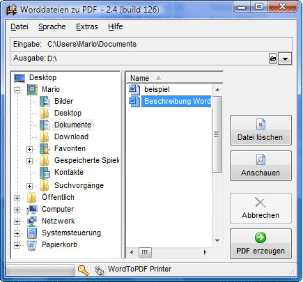Image resolution: width=303 pixels, height=282 pixels.
Task: Click the Datei löschen button
Action: (x=261, y=130)
